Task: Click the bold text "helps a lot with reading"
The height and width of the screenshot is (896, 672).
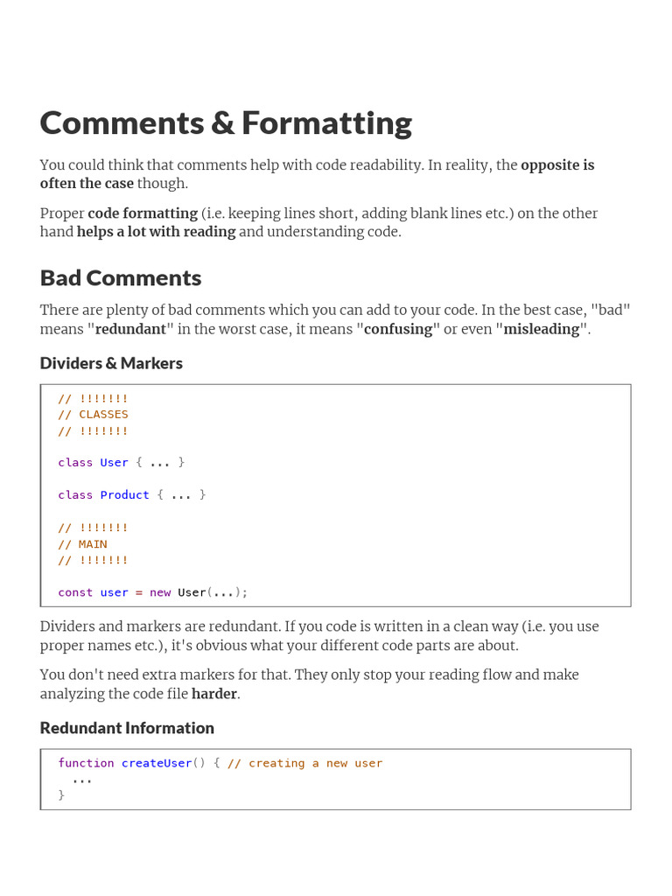Action: 156,232
